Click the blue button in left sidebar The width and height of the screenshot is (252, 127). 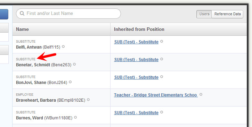coord(4,14)
